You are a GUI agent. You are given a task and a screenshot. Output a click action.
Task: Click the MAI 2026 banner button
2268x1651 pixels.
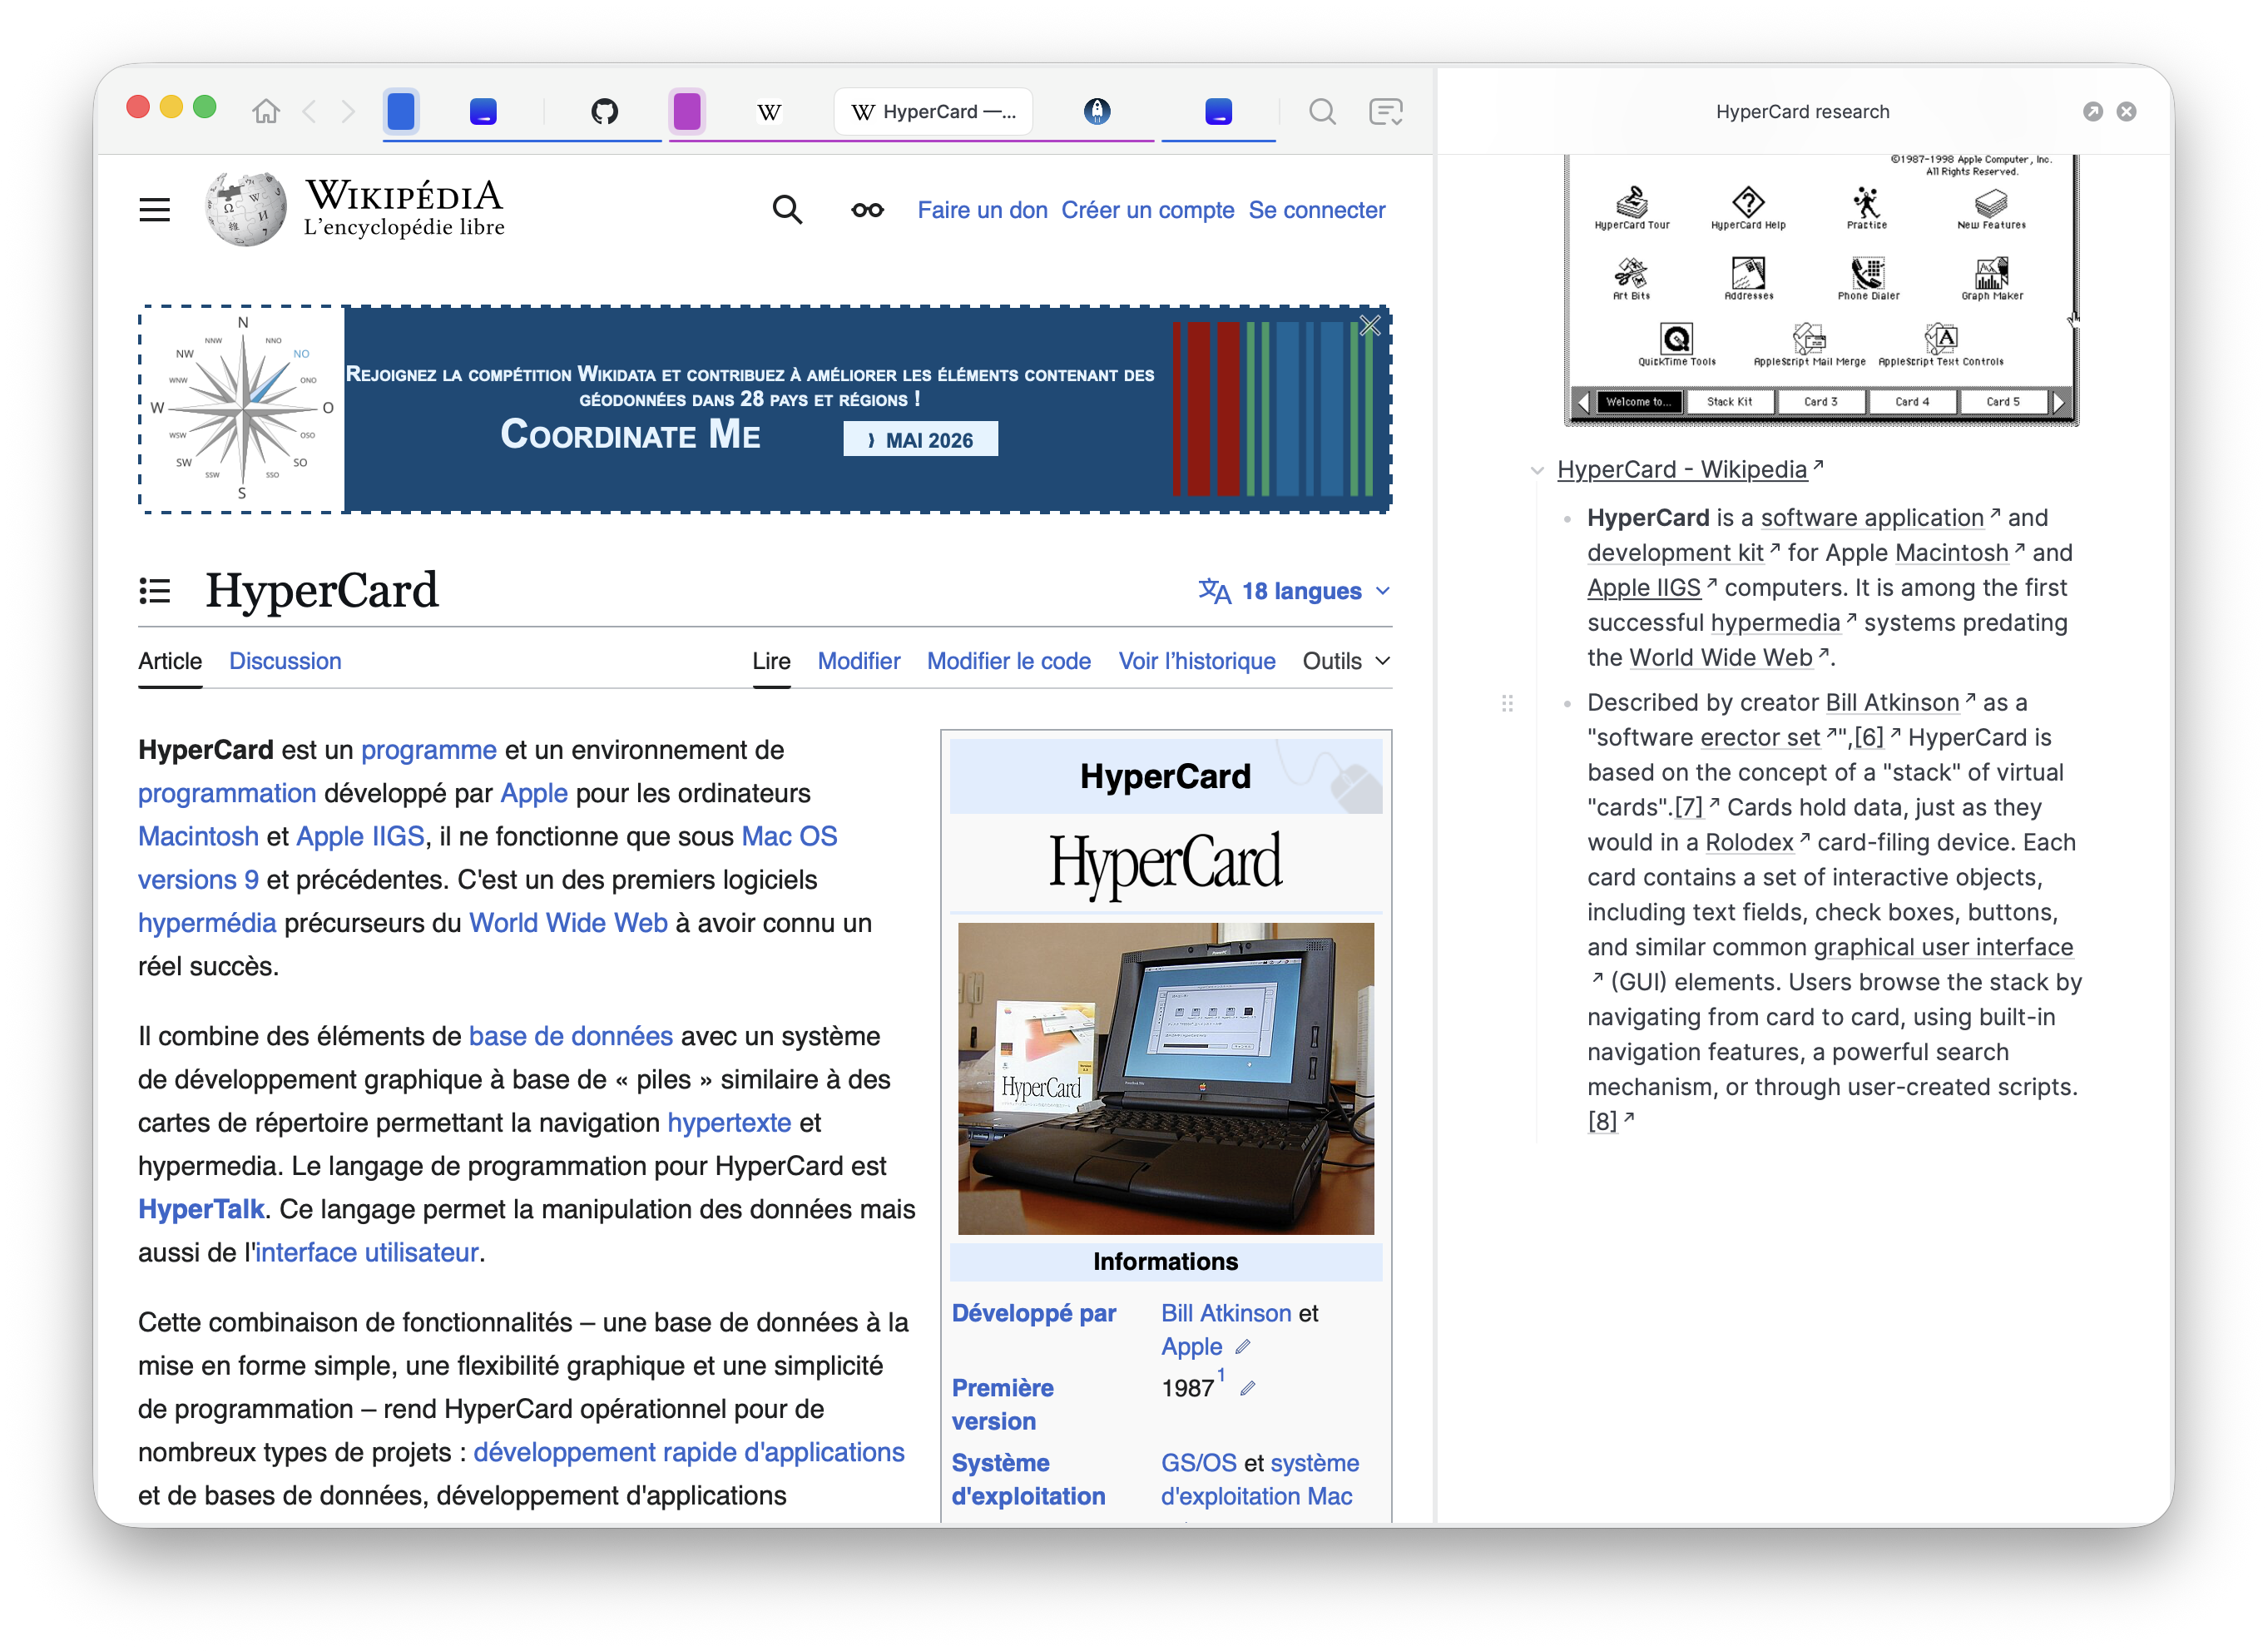click(x=920, y=440)
